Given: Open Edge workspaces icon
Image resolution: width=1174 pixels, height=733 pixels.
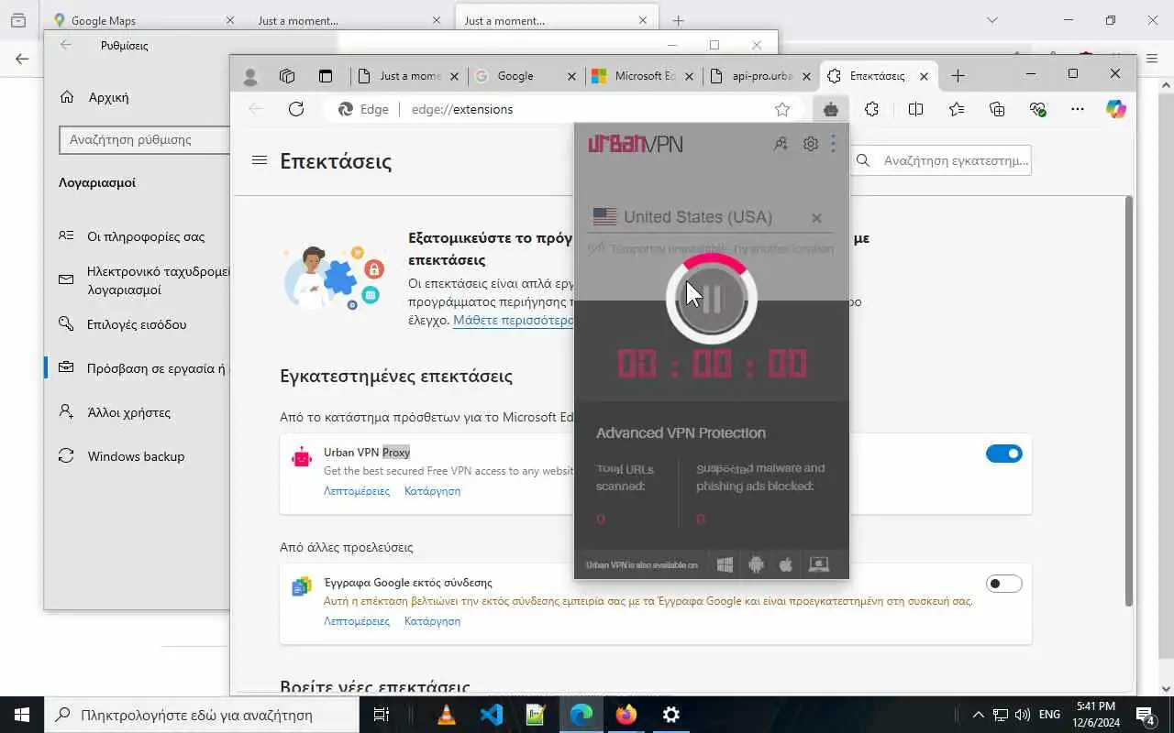Looking at the screenshot, I should pos(287,76).
